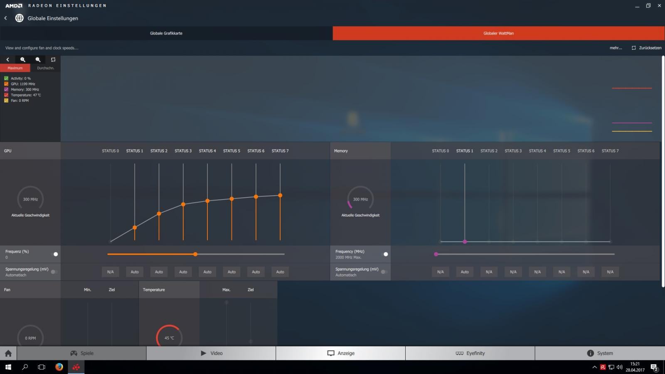Open the Action Center notifications icon
Screen dimensions: 665x374
coord(654,367)
